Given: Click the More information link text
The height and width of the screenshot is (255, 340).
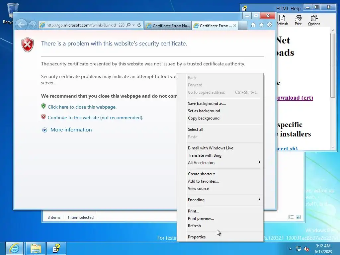Looking at the screenshot, I should click(x=71, y=130).
